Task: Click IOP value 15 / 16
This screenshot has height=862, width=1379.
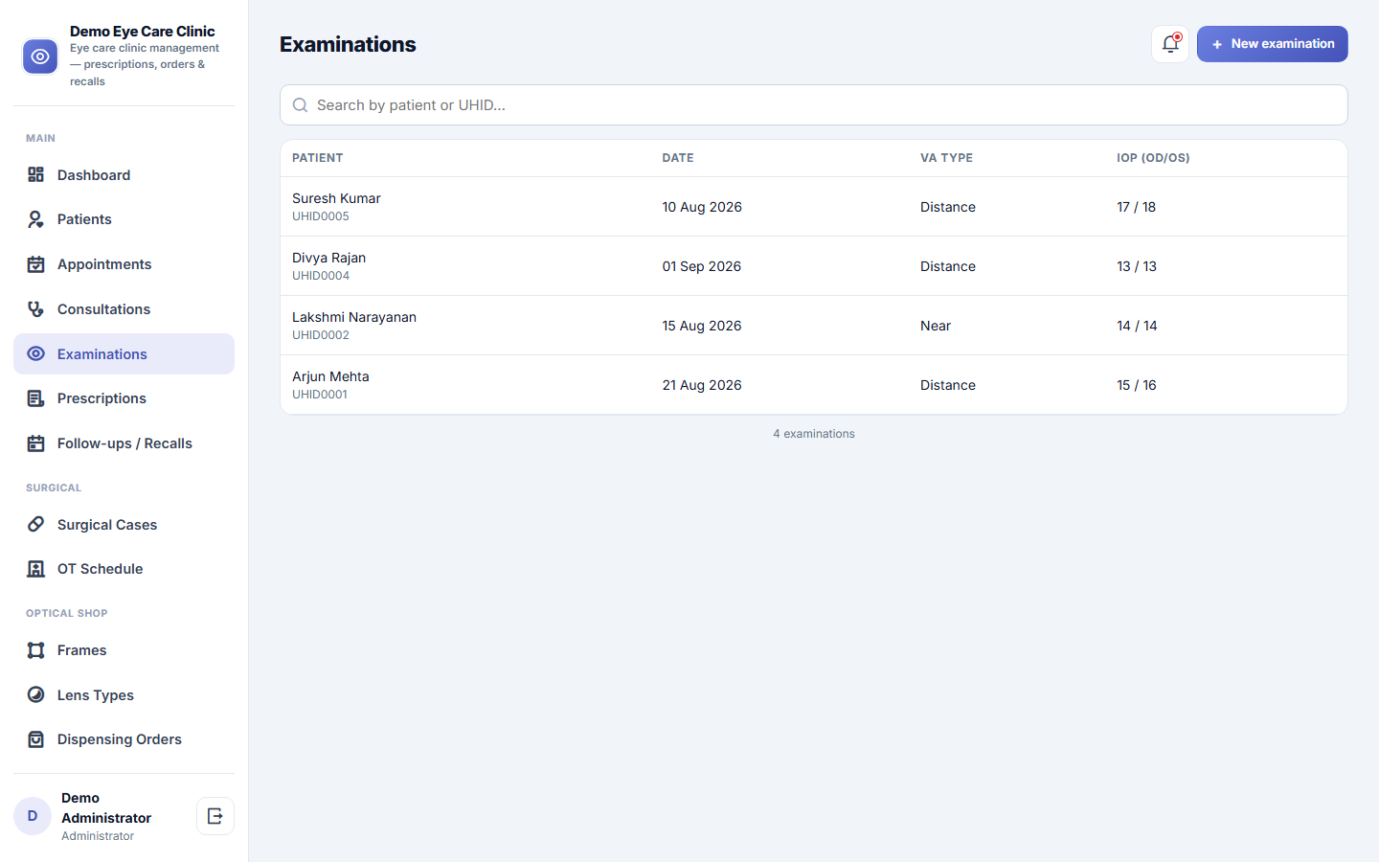Action: 1137,385
